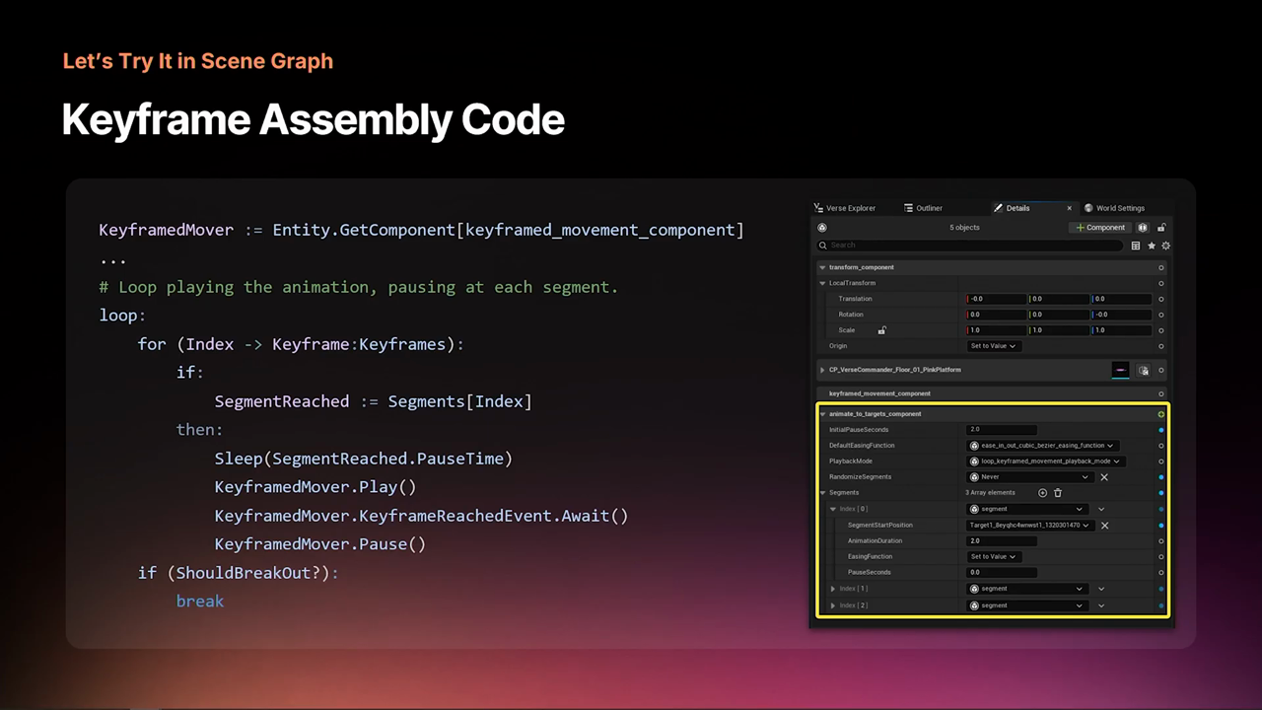Open the Index [2] segment type dropdown

1027,605
